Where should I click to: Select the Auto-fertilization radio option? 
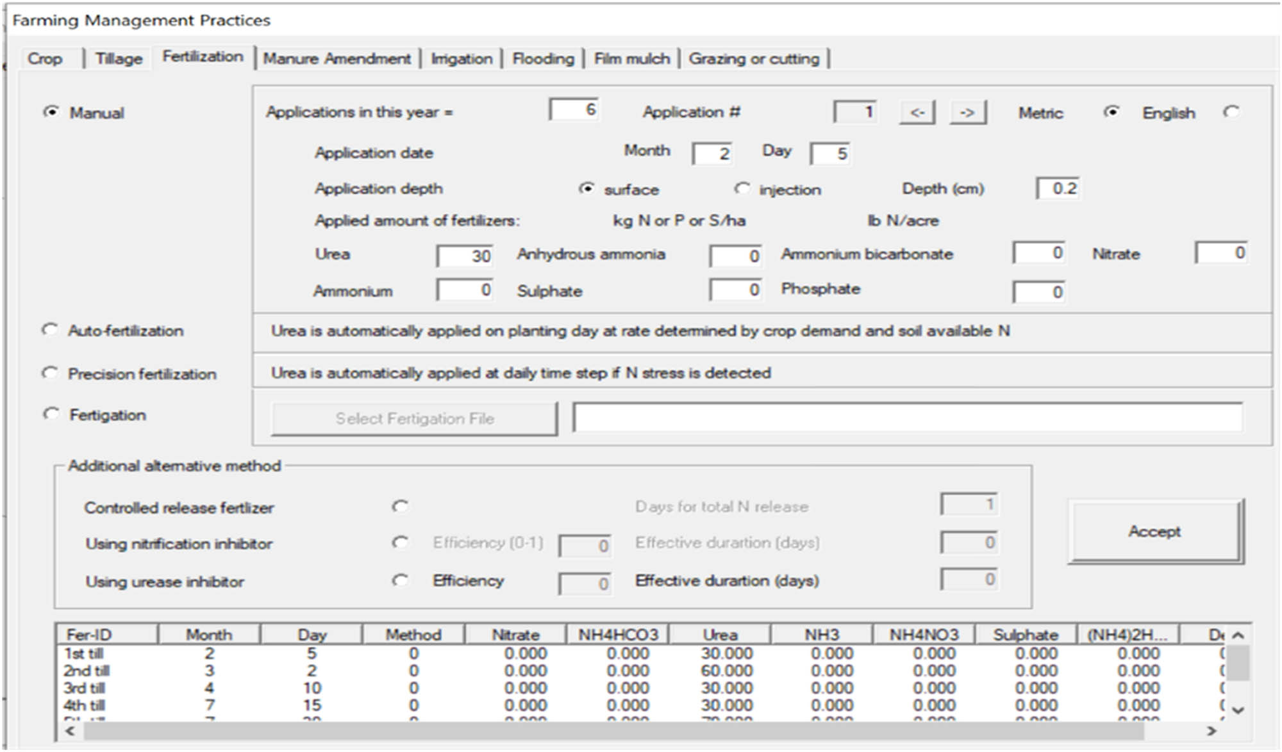(50, 330)
